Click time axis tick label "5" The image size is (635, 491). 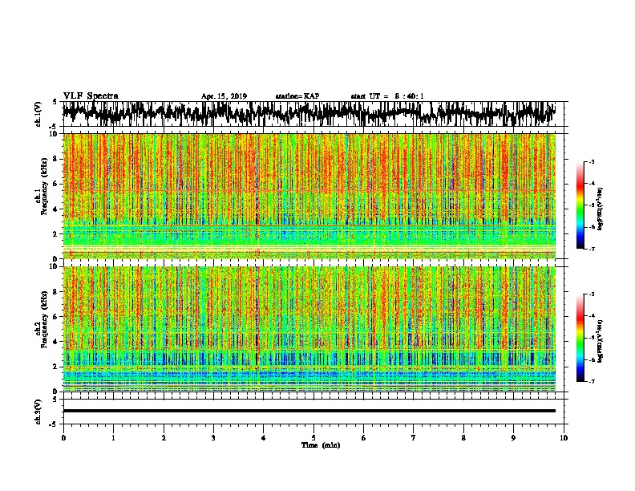point(313,438)
